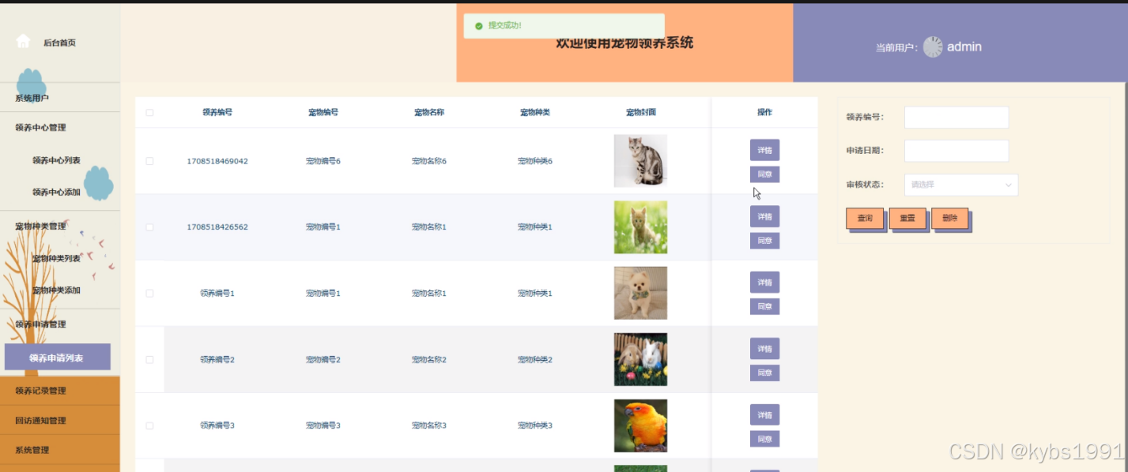Open the puppy cover image for 领养编号1
Viewport: 1128px width, 472px height.
640,293
